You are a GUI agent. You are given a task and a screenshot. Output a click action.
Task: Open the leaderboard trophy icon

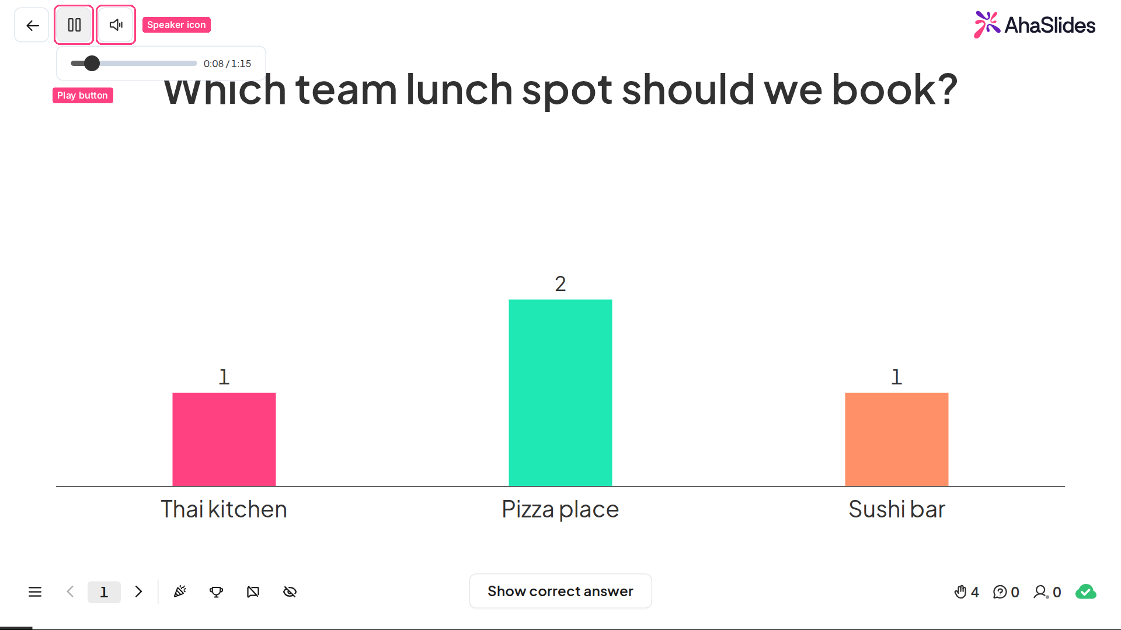coord(217,592)
